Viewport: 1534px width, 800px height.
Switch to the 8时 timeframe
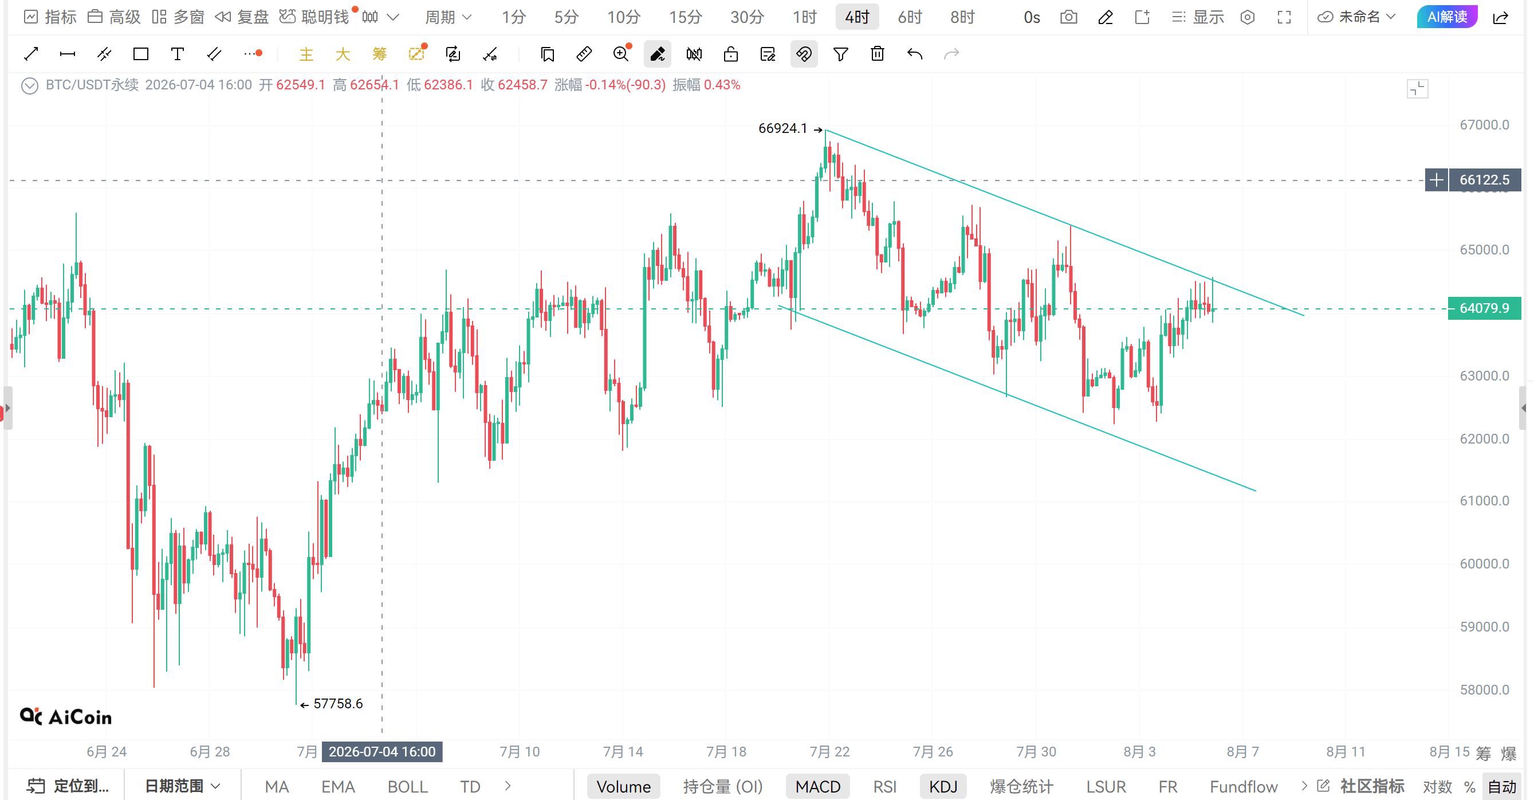pos(962,17)
